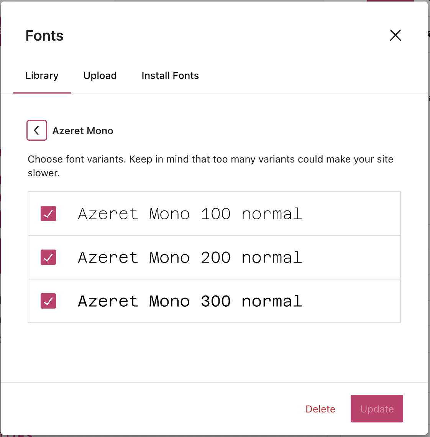Click the 'Azeret Mono 200 normal' preview text
This screenshot has height=437, width=430.
pos(190,258)
